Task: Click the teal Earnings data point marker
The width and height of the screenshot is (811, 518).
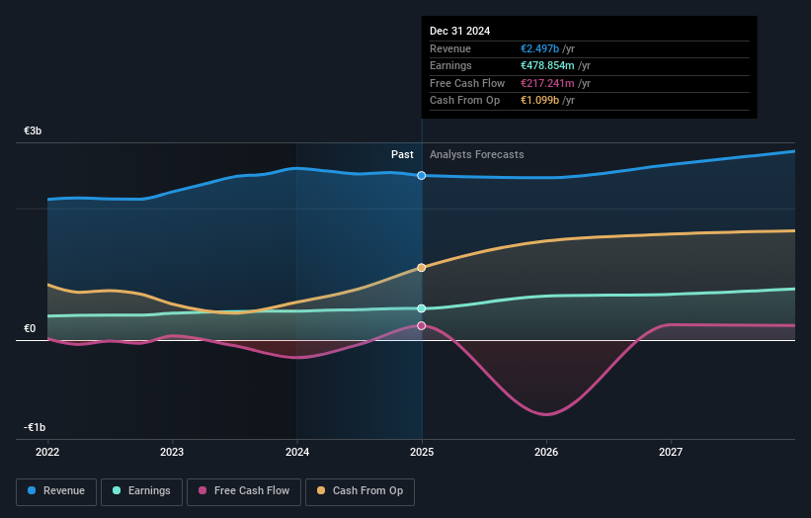Action: (x=422, y=308)
